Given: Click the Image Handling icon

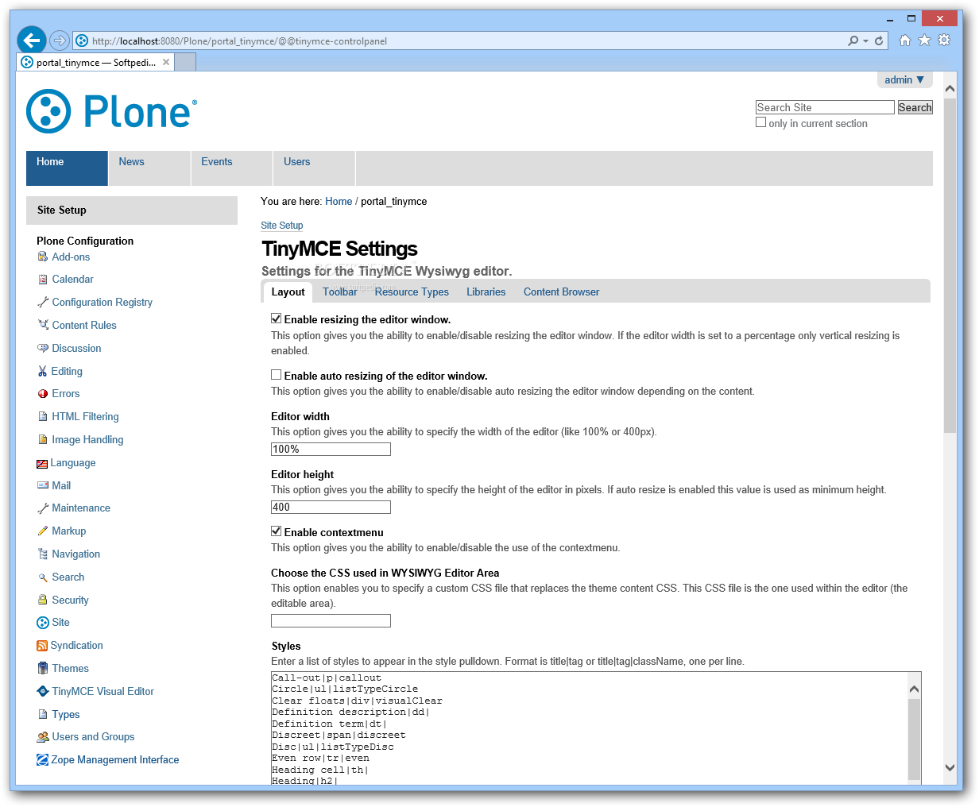Looking at the screenshot, I should pyautogui.click(x=43, y=439).
